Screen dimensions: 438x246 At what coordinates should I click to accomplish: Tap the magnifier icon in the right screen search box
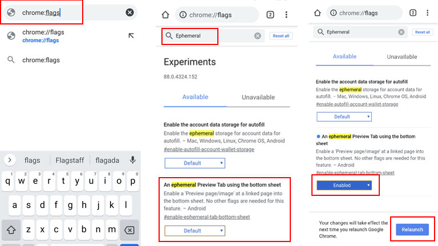pyautogui.click(x=321, y=32)
